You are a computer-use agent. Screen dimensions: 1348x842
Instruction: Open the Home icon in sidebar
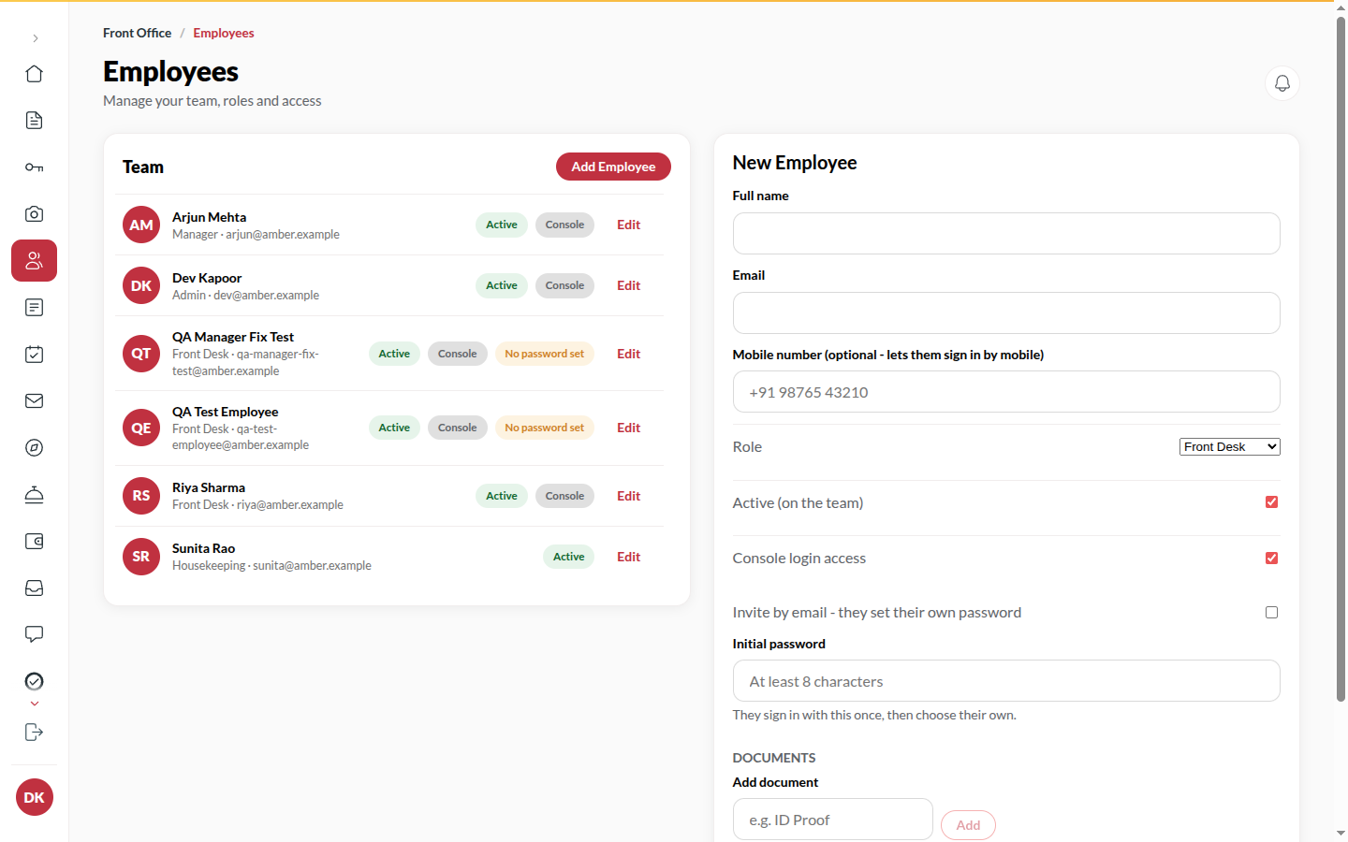pos(35,74)
